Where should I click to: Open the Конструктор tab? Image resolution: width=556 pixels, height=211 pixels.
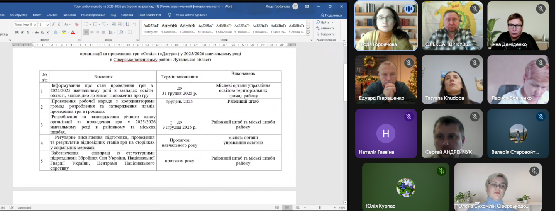19,15
